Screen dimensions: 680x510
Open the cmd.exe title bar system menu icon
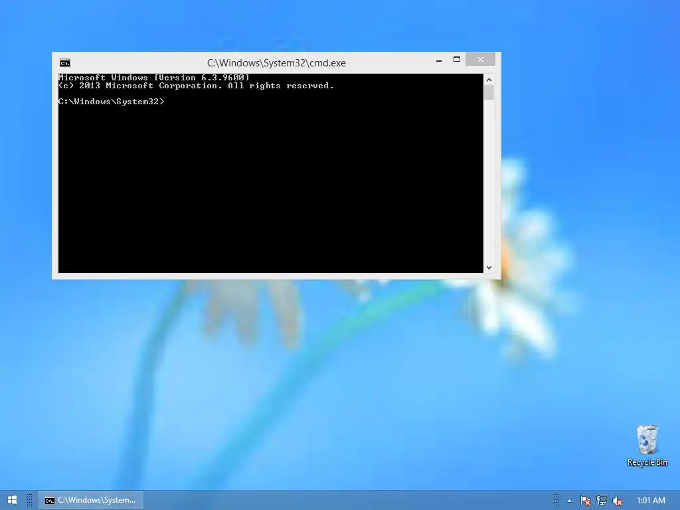pos(65,63)
